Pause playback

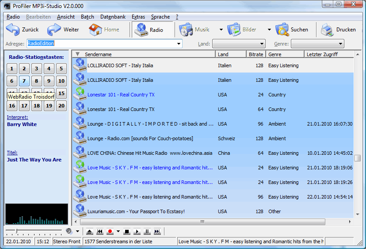(147, 232)
